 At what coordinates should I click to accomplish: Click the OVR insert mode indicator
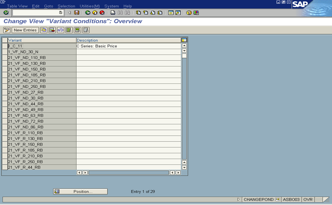click(308, 200)
